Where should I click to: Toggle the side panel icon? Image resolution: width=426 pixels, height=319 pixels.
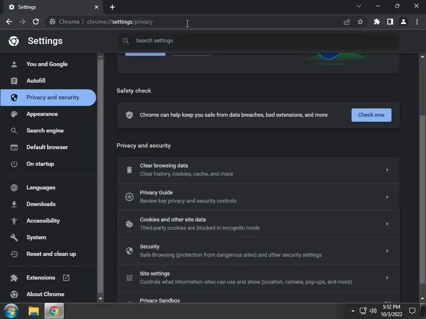tap(390, 22)
